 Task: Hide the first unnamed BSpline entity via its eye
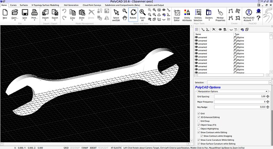(x=196, y=37)
